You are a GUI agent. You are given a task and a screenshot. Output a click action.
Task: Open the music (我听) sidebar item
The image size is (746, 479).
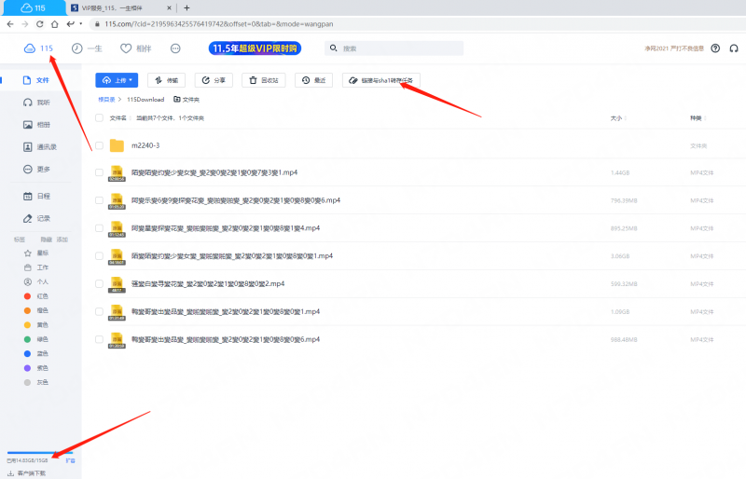(x=37, y=103)
